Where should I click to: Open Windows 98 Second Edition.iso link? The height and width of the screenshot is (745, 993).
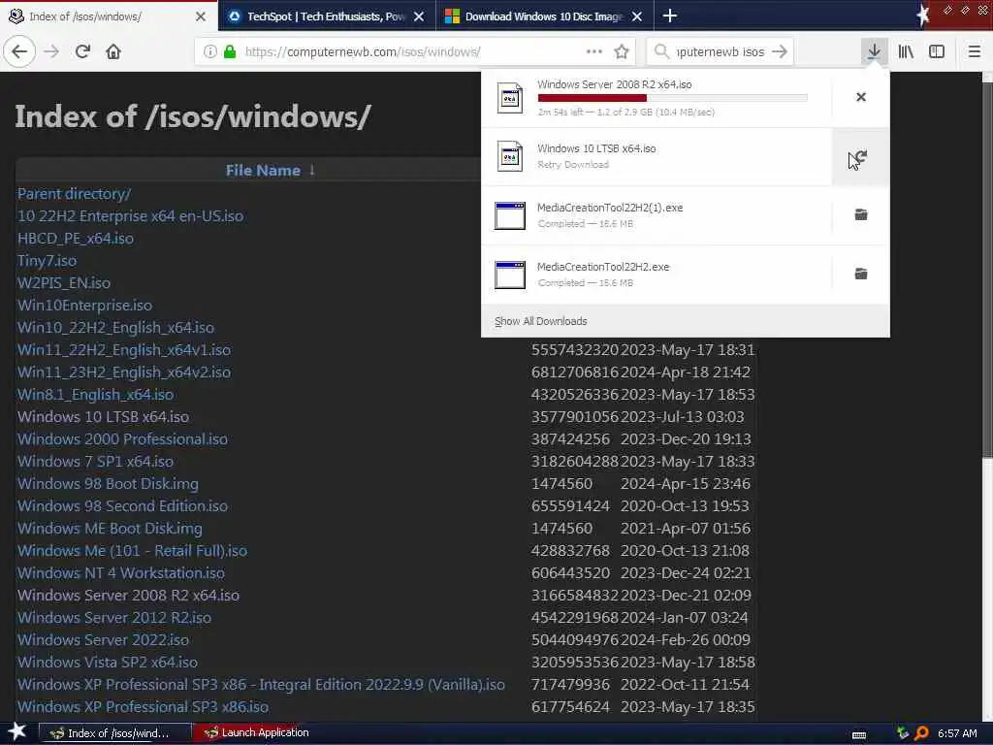tap(122, 505)
